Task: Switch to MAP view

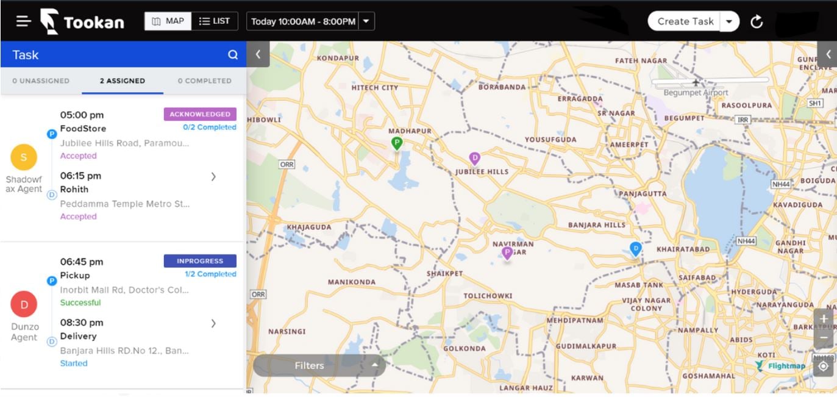Action: pos(168,21)
